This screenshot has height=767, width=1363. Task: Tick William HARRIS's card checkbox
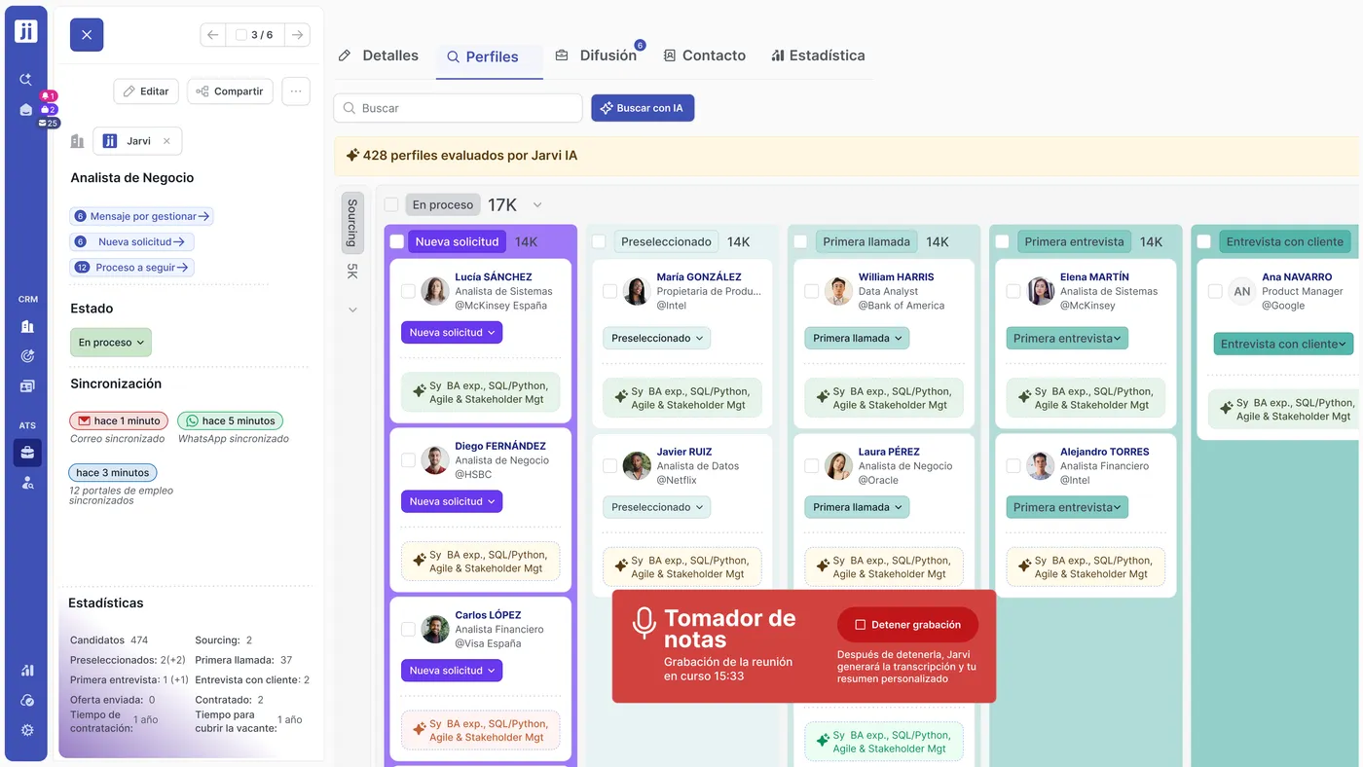pyautogui.click(x=811, y=291)
